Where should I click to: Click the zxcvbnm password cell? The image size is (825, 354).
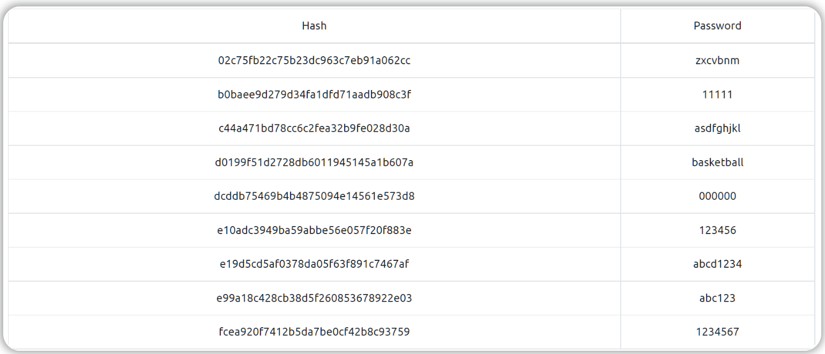point(717,61)
